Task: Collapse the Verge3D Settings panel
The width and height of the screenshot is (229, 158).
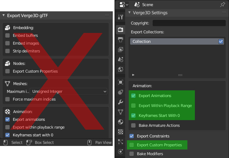Action: 129,12
